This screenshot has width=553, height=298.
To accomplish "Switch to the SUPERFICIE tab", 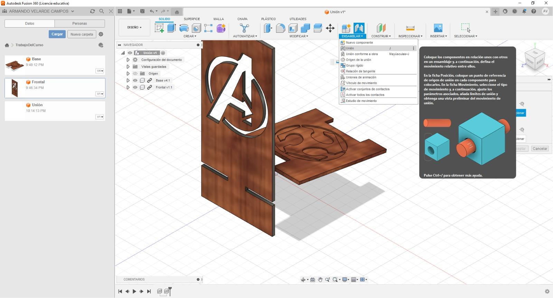I will (192, 19).
